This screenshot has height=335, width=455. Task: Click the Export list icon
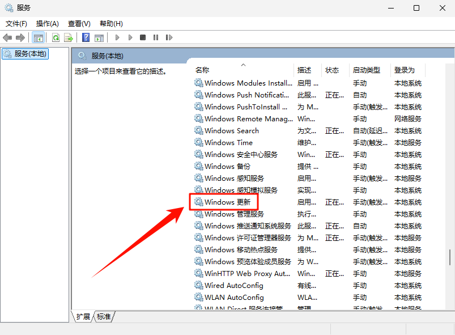pyautogui.click(x=69, y=37)
